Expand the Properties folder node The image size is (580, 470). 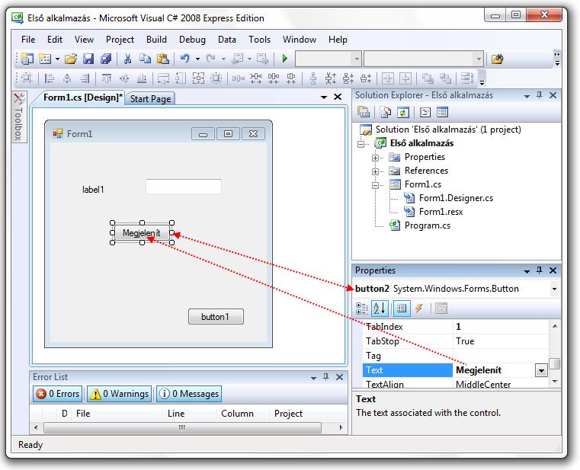click(x=376, y=158)
